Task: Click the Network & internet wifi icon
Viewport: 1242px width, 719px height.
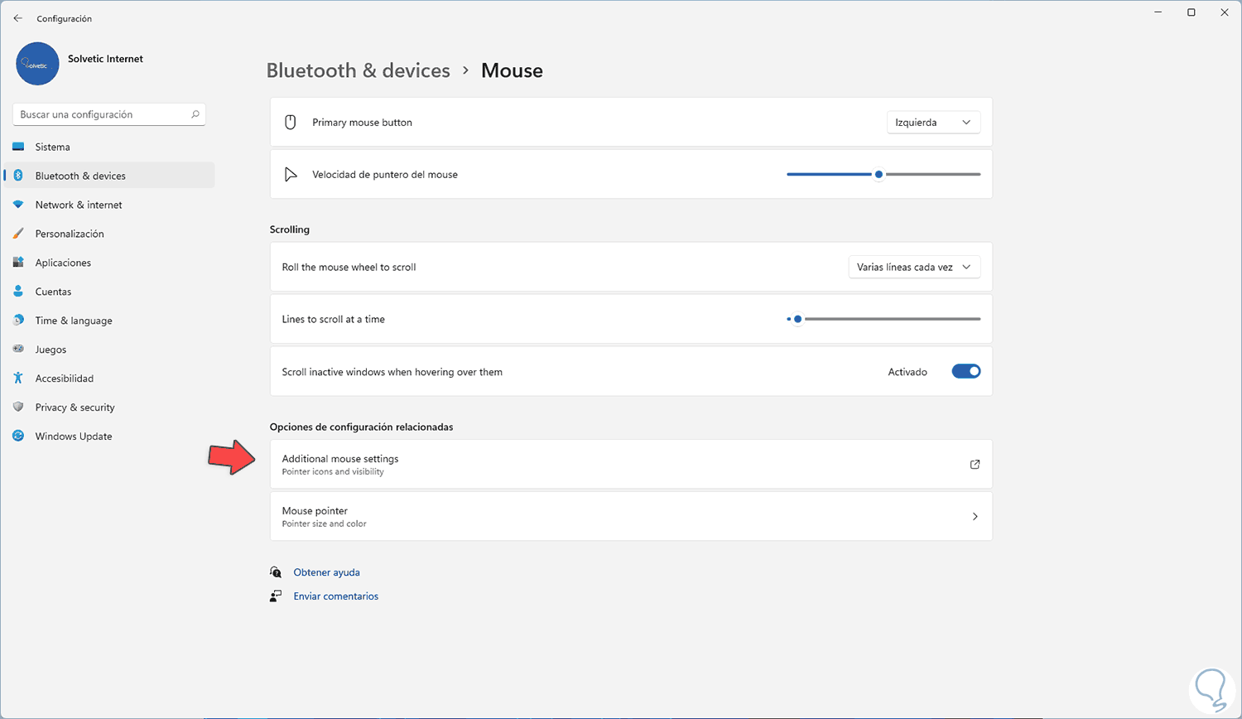Action: (18, 205)
